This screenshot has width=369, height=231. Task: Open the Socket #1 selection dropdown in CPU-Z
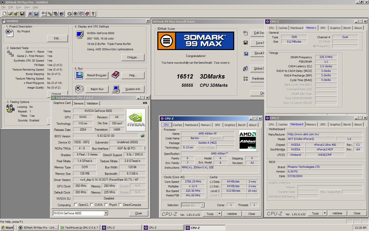203,205
